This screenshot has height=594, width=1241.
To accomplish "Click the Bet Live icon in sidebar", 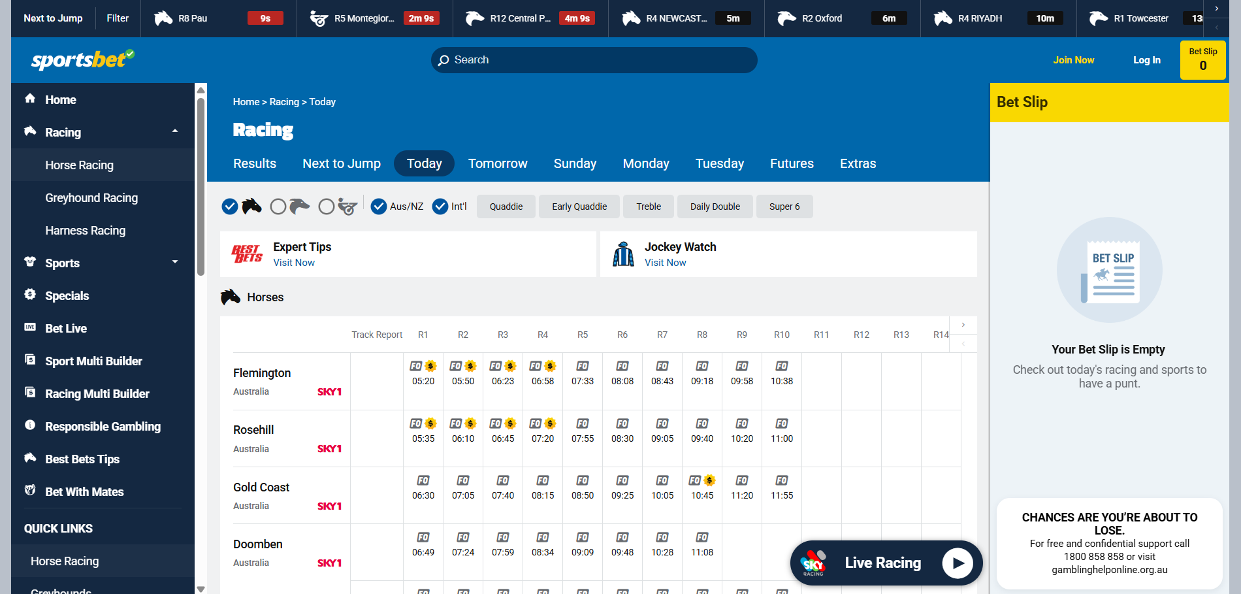I will [x=30, y=327].
